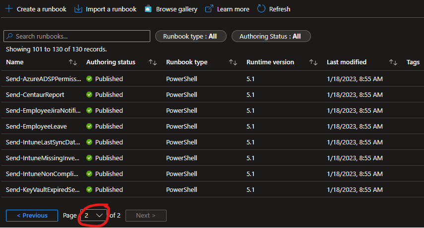Click Published status of Send-EmployeeLeave
The width and height of the screenshot is (424, 228).
[109, 126]
